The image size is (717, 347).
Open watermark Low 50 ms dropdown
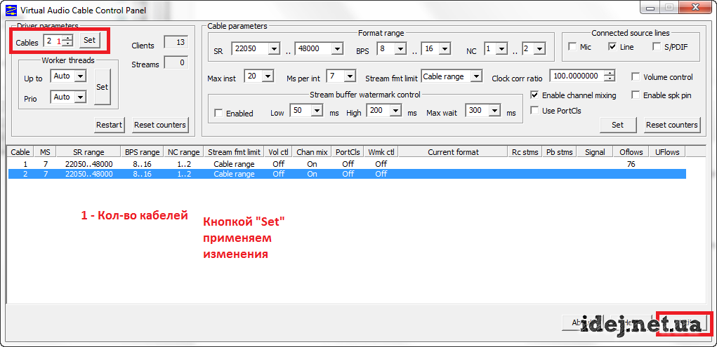[x=317, y=111]
